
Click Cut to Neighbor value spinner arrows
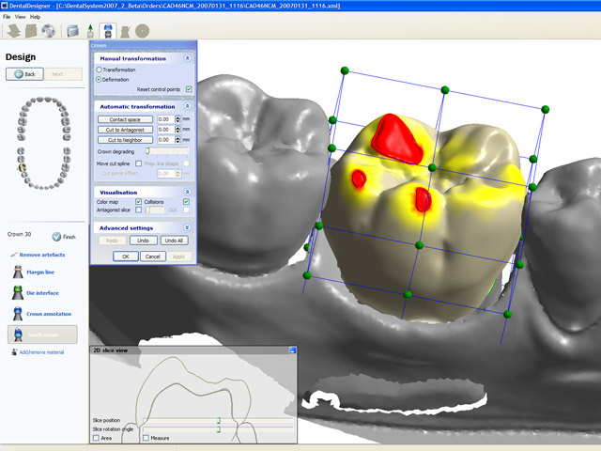(177, 140)
